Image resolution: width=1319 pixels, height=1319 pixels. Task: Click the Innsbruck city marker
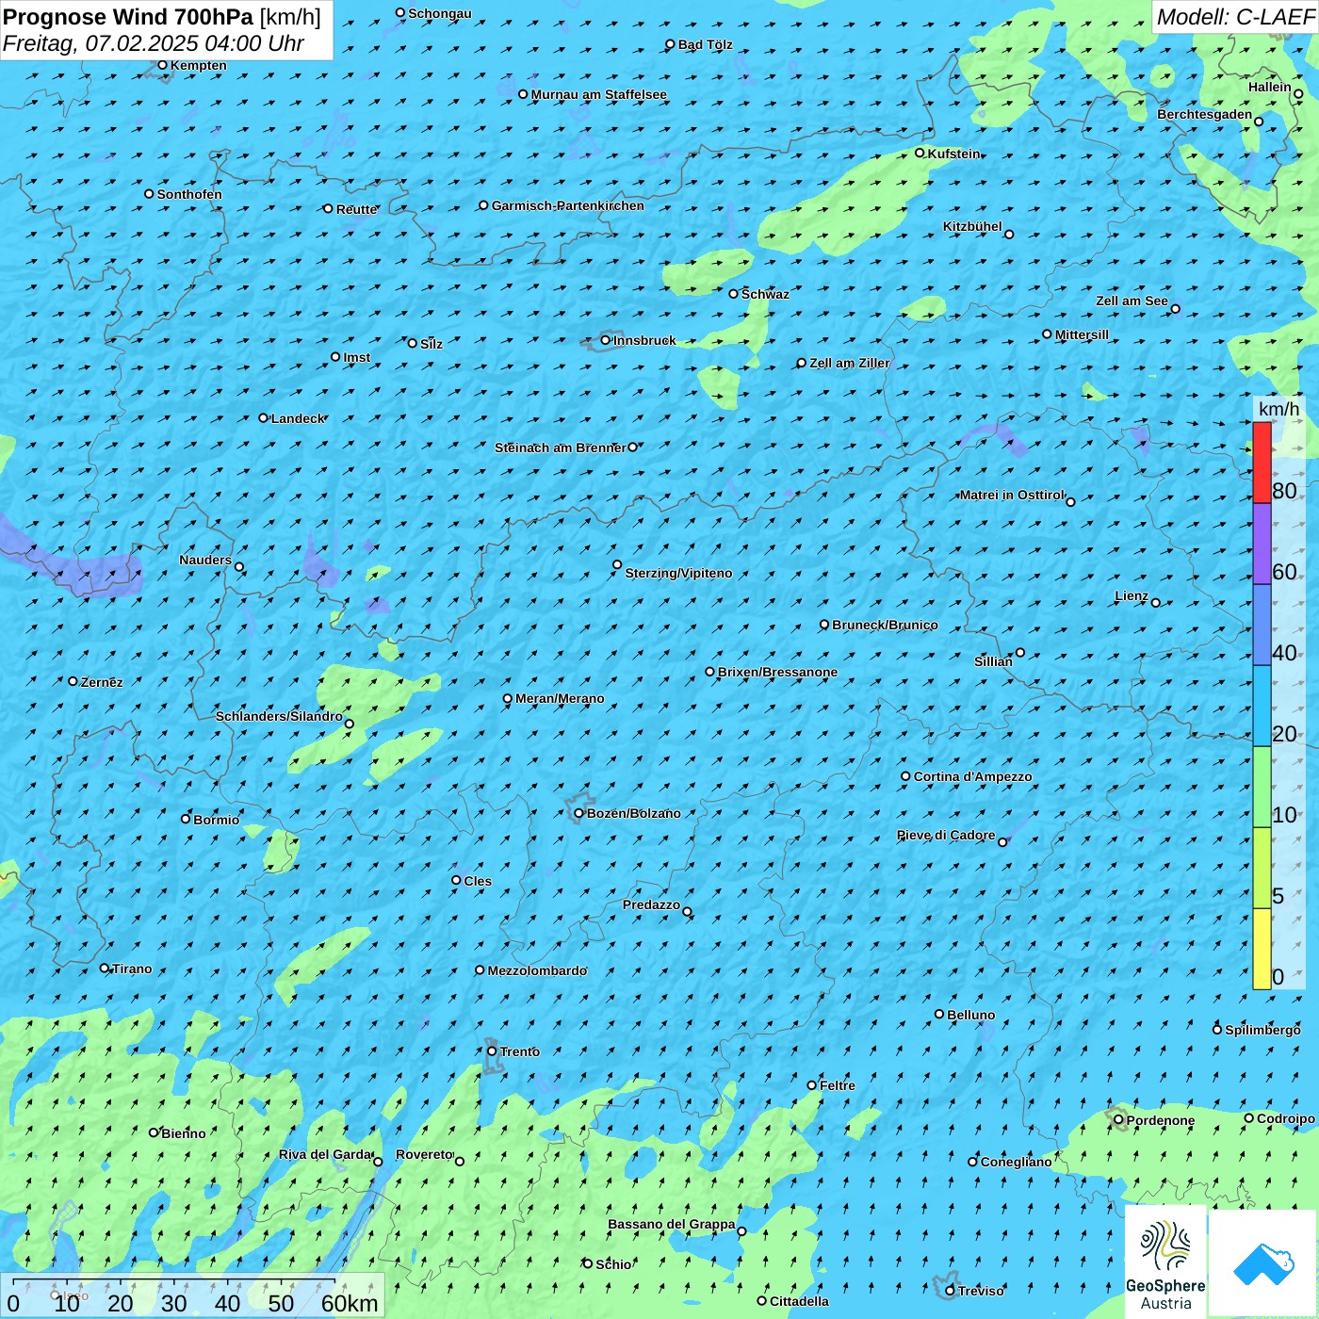(x=606, y=340)
